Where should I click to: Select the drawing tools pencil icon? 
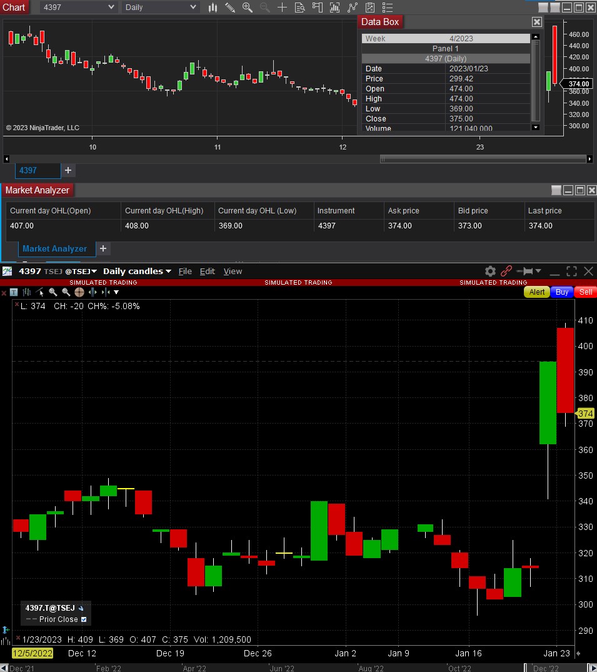click(230, 8)
